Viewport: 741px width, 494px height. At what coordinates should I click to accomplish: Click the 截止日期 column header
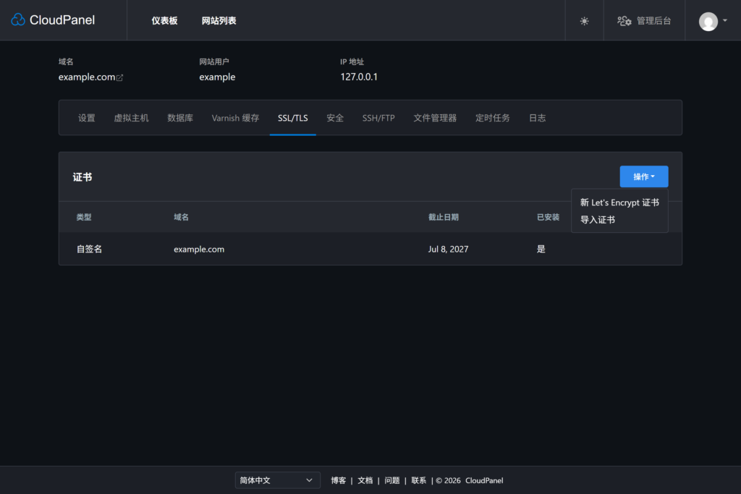pyautogui.click(x=444, y=217)
